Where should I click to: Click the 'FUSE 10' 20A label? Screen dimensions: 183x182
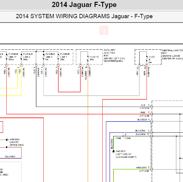tap(94, 58)
